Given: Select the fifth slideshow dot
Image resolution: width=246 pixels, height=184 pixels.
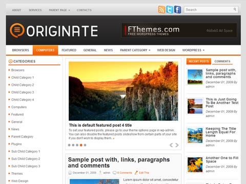Looking at the screenshot, I should [85, 145].
